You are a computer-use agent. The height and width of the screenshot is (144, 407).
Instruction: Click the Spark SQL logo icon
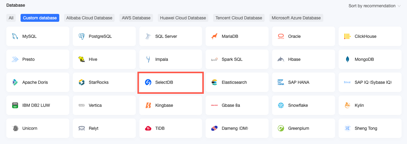[214, 59]
